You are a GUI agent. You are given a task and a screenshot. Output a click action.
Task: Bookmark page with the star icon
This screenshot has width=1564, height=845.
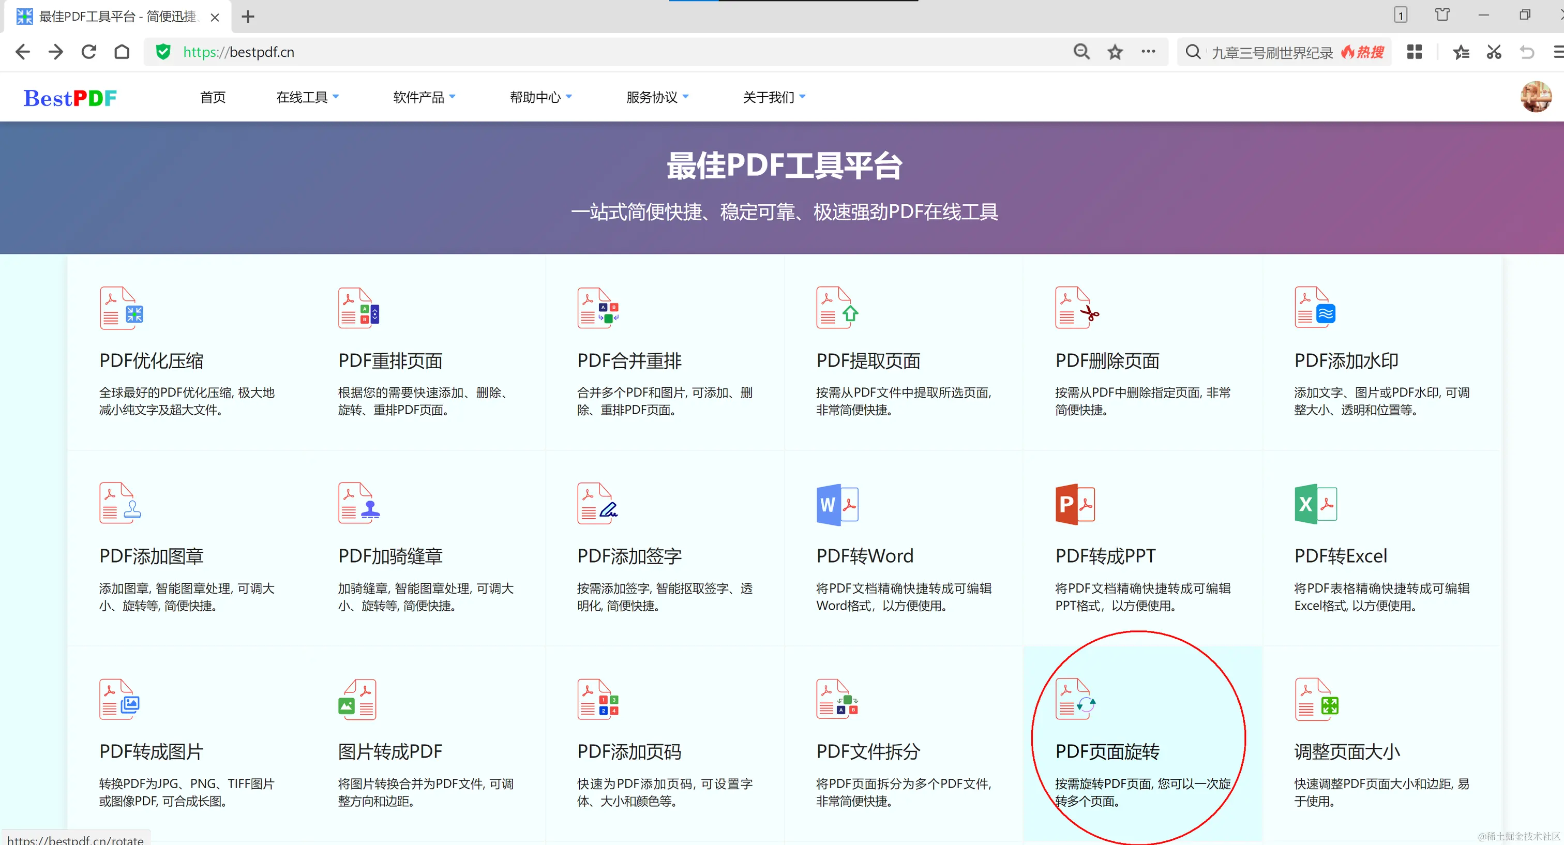(x=1115, y=52)
